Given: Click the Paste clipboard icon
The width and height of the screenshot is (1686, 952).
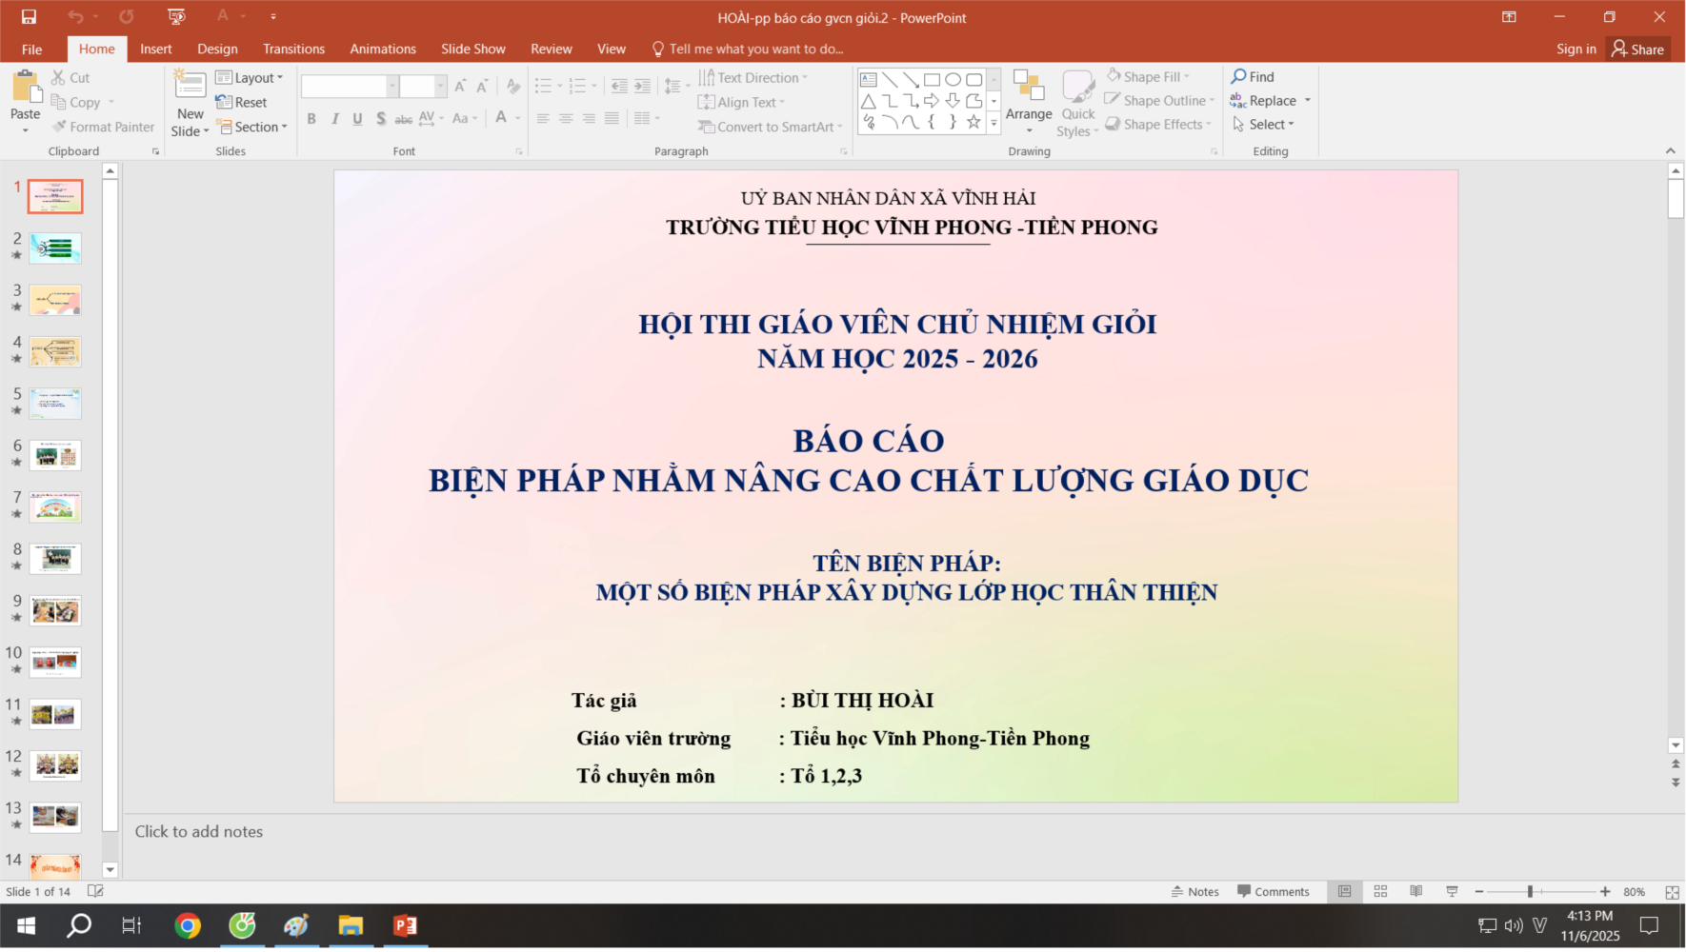Looking at the screenshot, I should coord(26,89).
